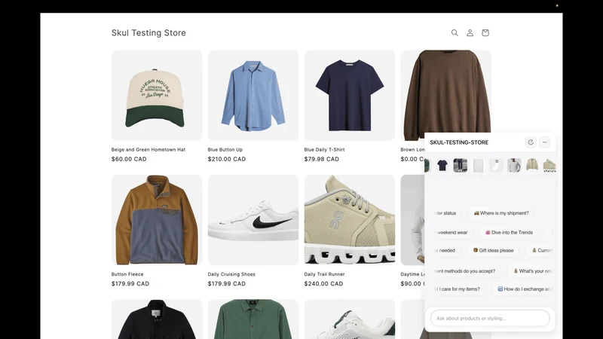Viewport: 603px width, 339px height.
Task: View the Button Fleece product image
Action: (157, 220)
